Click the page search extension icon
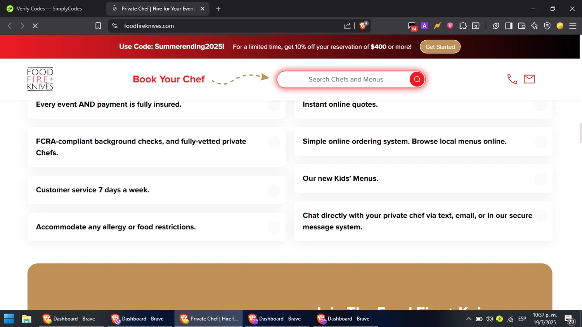The image size is (582, 327). pos(476,26)
